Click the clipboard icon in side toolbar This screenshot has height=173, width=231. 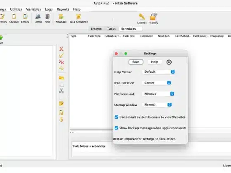pyautogui.click(x=61, y=113)
